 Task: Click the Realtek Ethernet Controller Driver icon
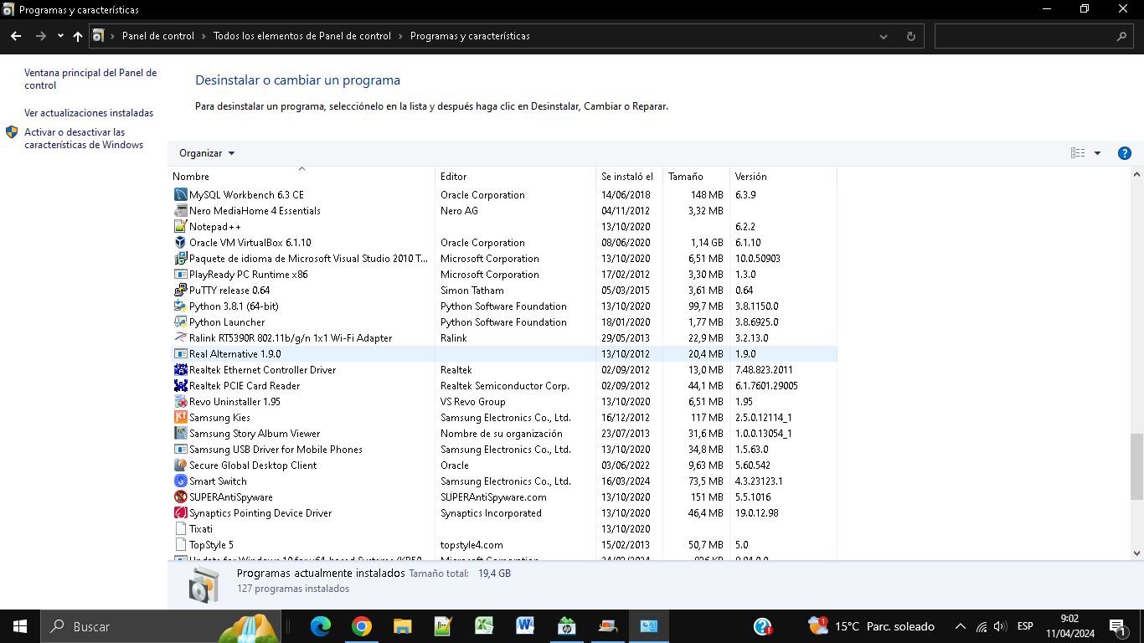180,370
